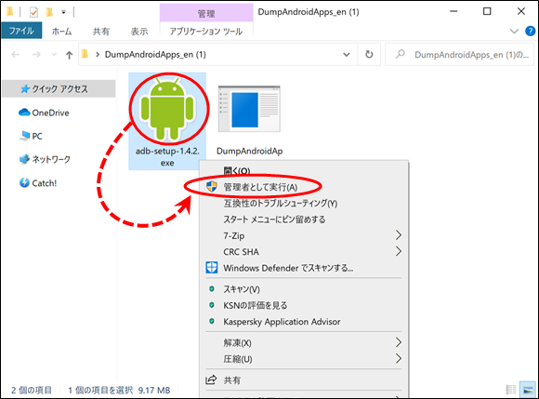Choose 開く(O) in context menu

[304, 170]
